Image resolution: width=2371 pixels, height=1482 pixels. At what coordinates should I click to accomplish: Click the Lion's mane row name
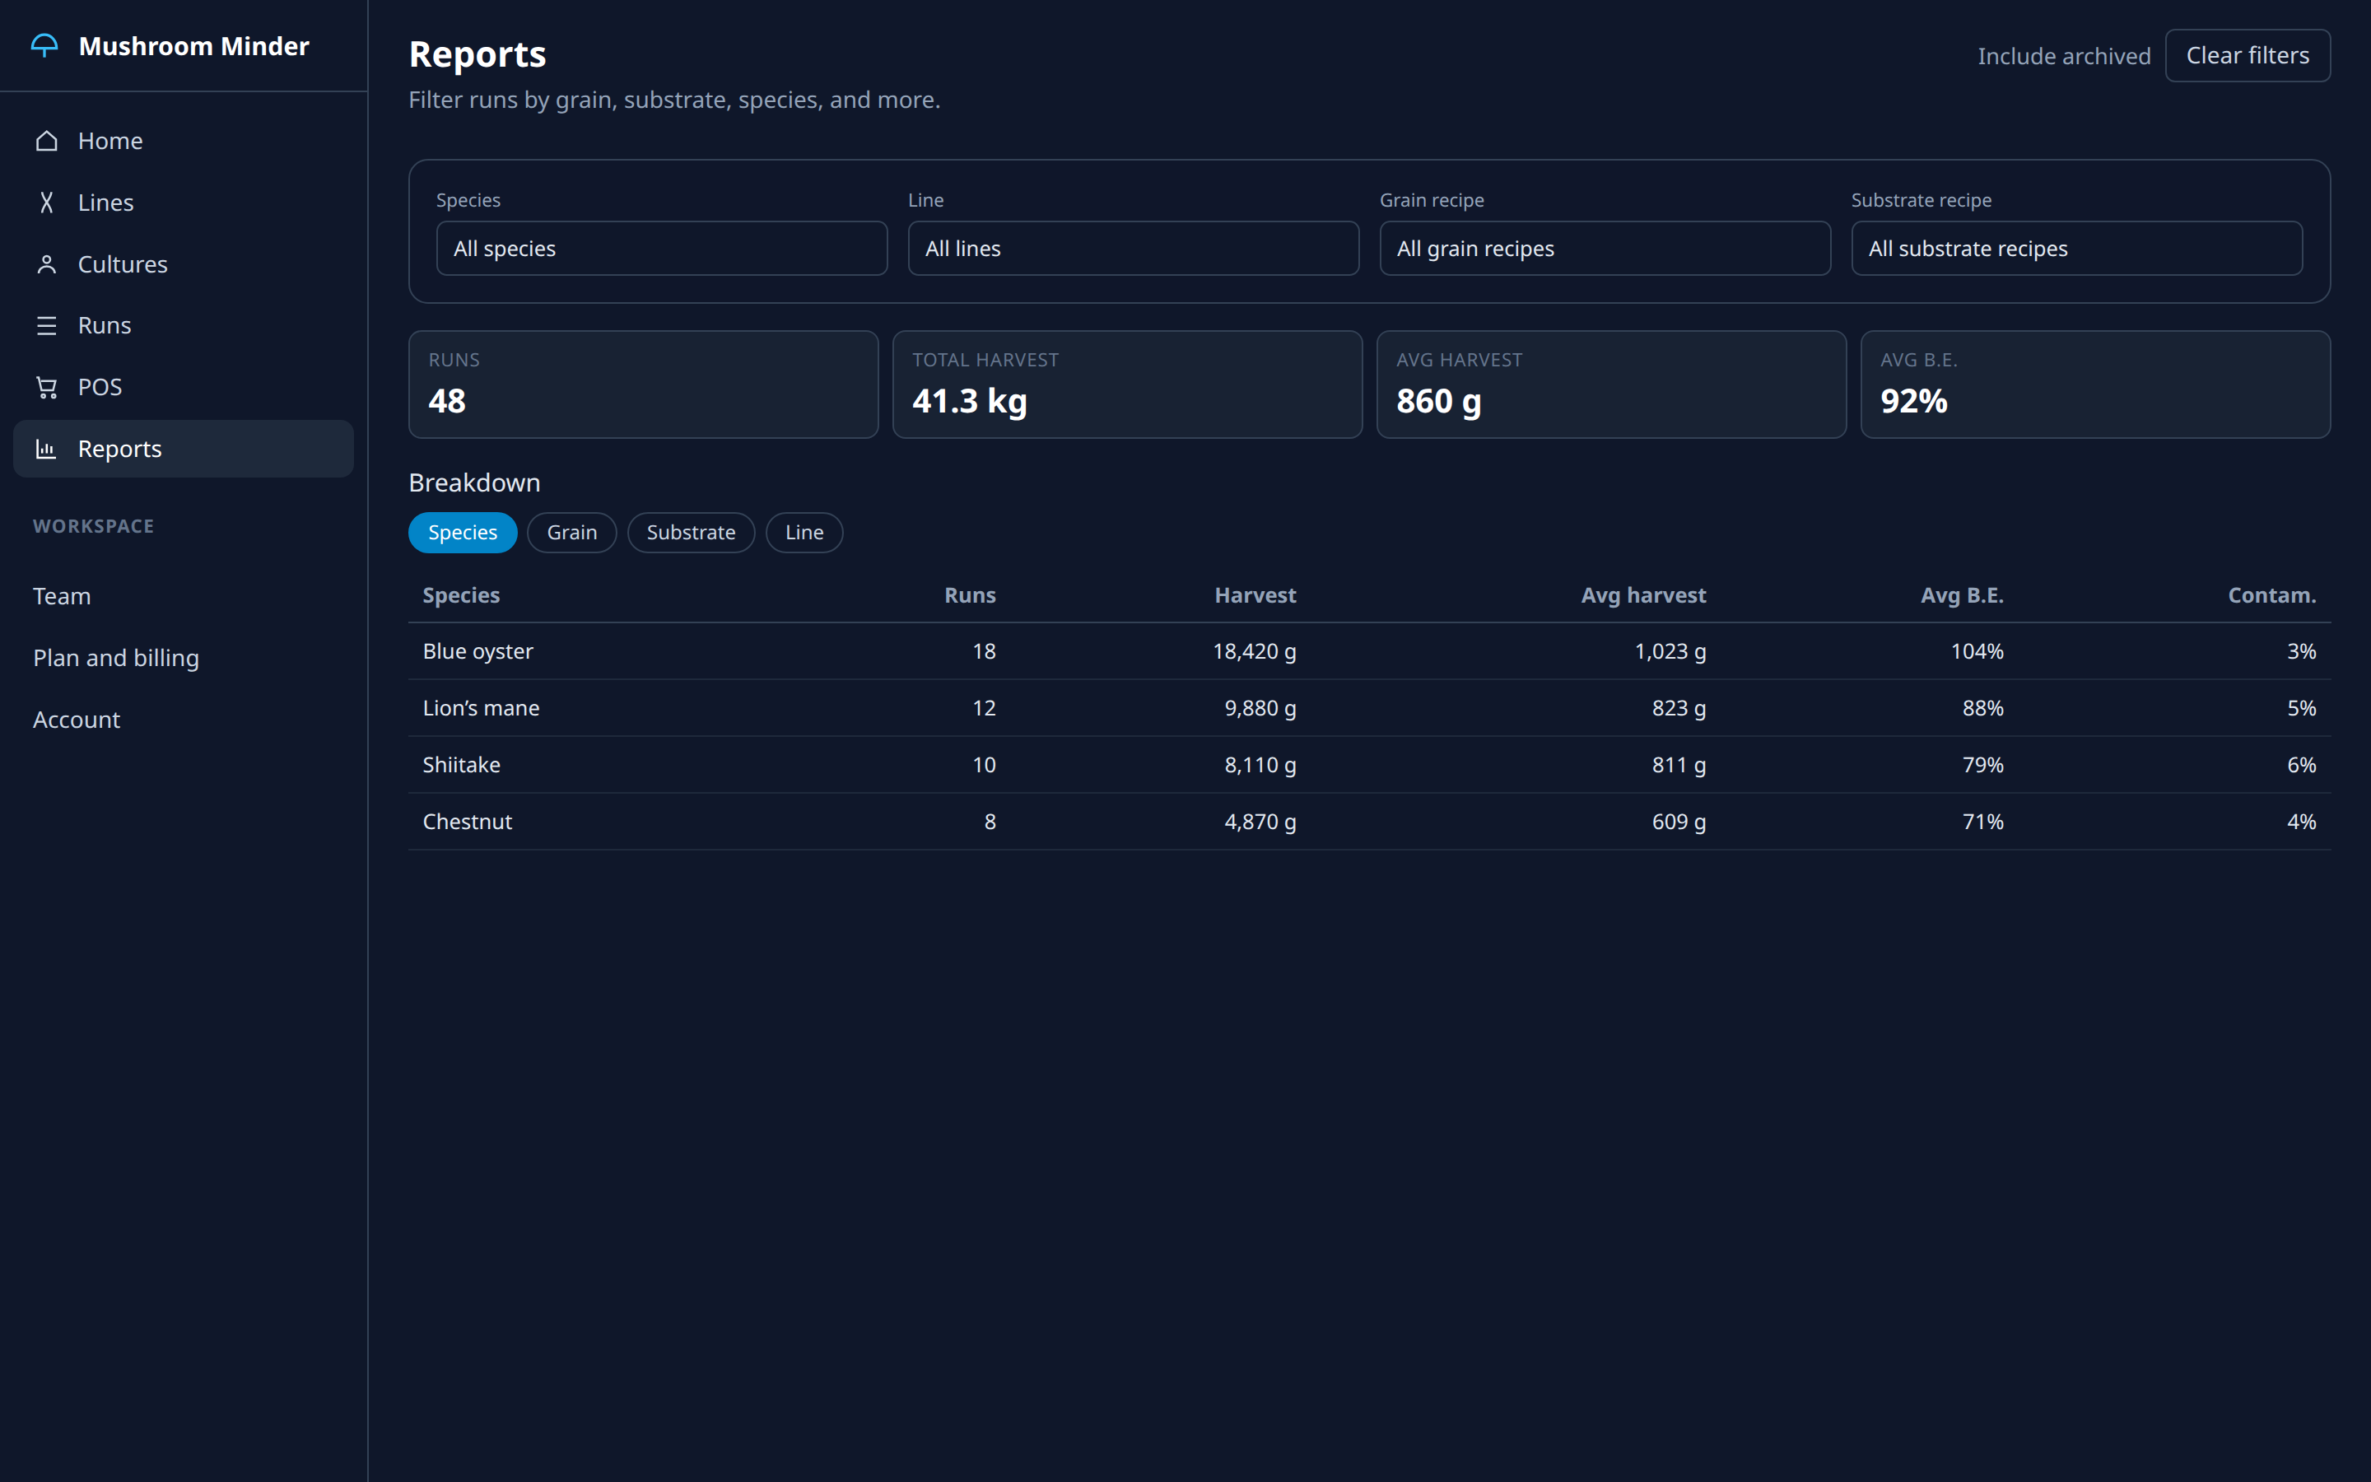coord(481,708)
